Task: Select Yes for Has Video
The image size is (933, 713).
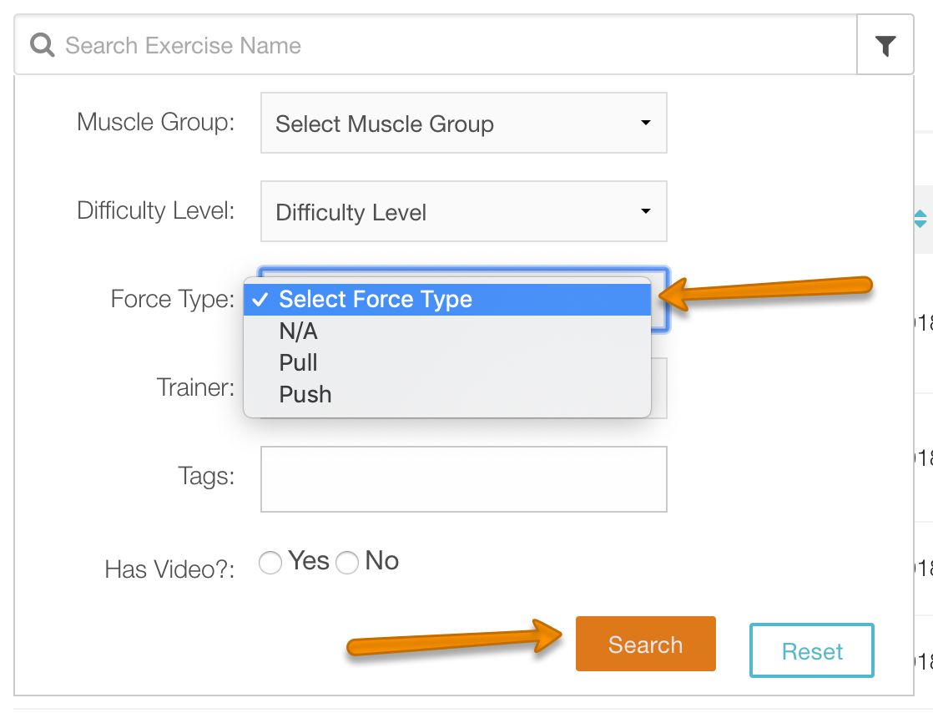Action: [x=270, y=563]
